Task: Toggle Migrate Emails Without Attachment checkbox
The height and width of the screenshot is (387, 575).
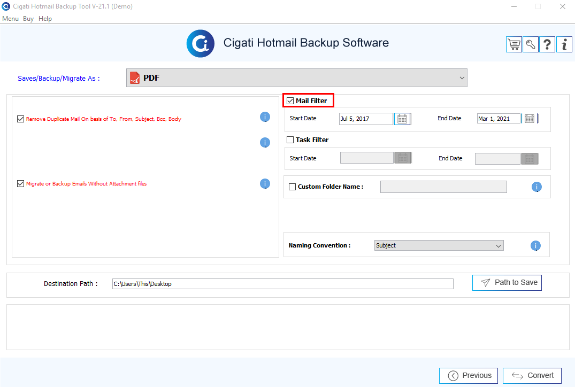Action: 20,183
